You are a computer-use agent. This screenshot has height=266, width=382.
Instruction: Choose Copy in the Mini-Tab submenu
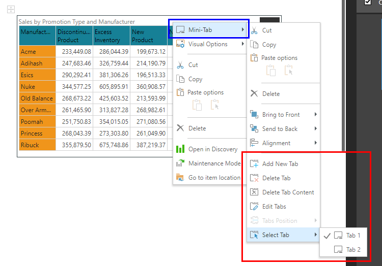click(269, 45)
